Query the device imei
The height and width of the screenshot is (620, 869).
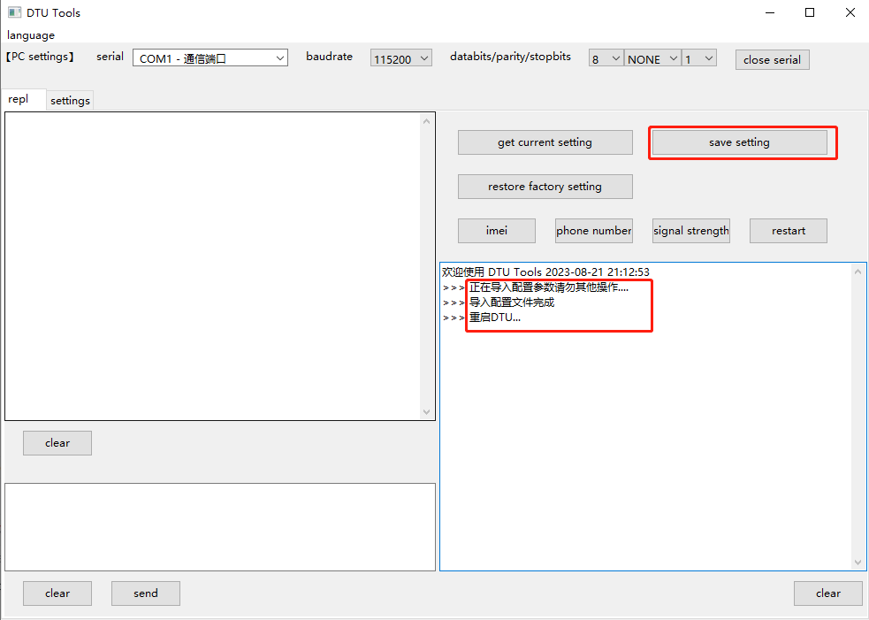point(496,230)
